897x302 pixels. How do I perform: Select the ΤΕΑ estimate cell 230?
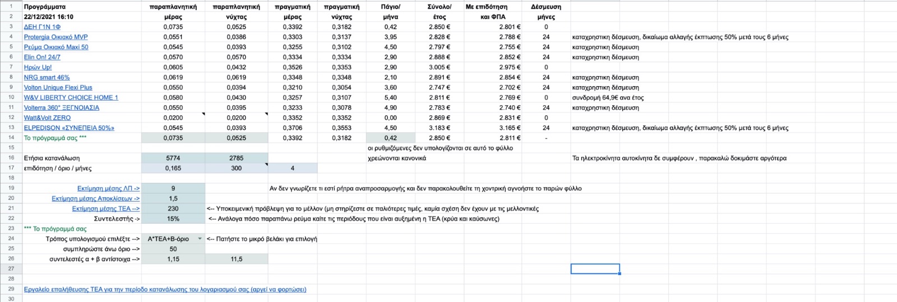coord(173,209)
